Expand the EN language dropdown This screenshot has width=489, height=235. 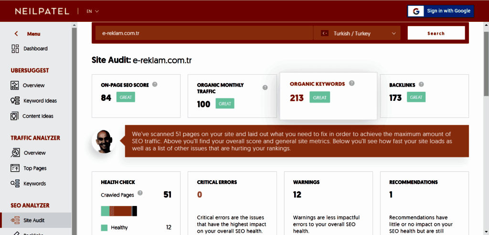tap(93, 11)
